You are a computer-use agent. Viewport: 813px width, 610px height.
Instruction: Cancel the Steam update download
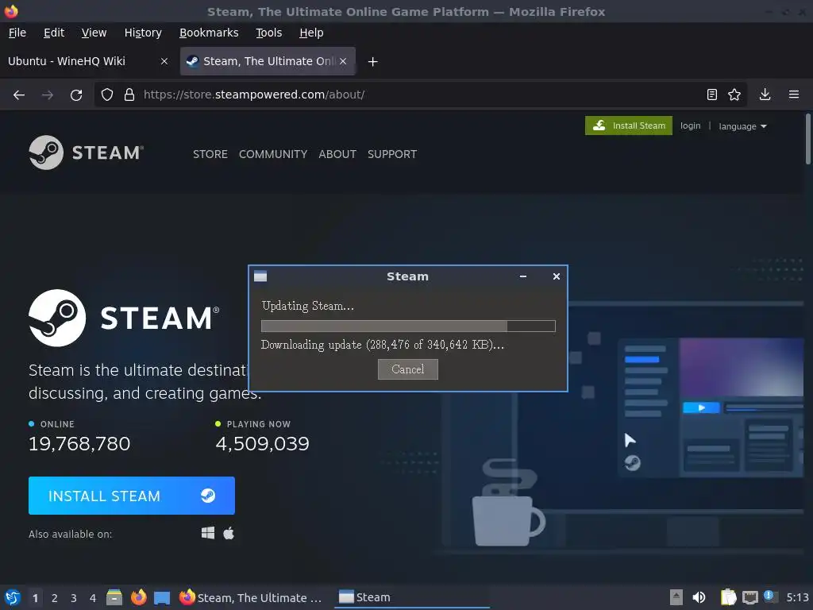click(x=407, y=369)
